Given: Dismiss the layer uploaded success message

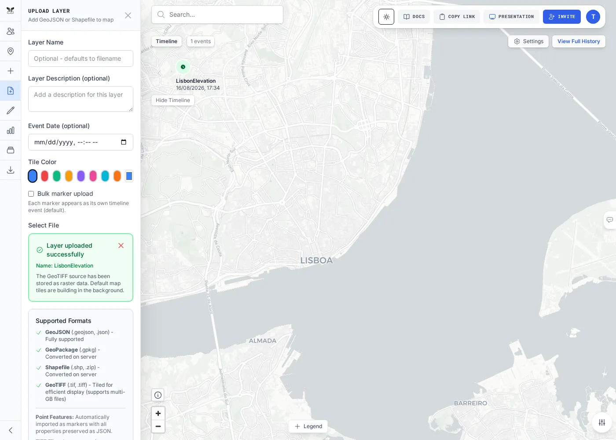Looking at the screenshot, I should (121, 246).
